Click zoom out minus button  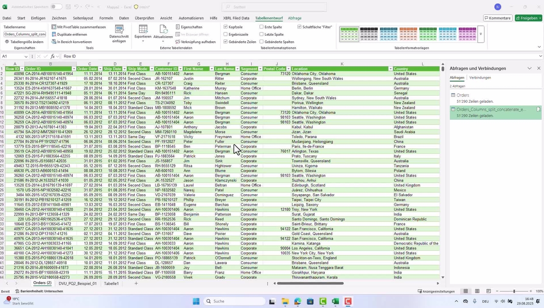(x=498, y=291)
